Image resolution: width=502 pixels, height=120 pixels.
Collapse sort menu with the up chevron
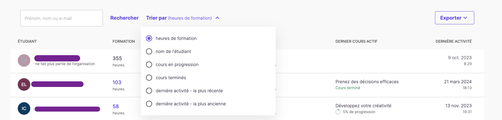tap(217, 18)
